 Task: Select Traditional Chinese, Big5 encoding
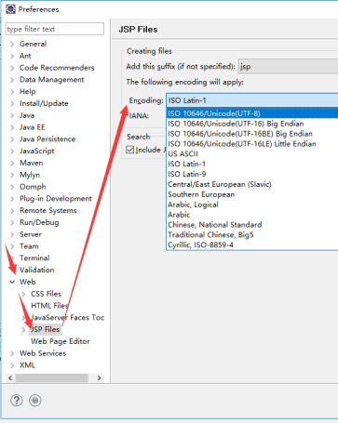coord(210,235)
